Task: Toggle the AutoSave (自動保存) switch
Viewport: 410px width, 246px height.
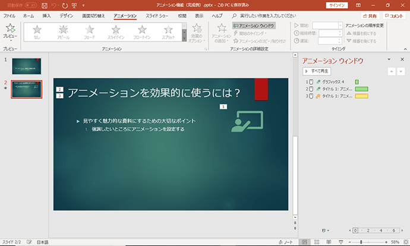Action: click(x=31, y=5)
